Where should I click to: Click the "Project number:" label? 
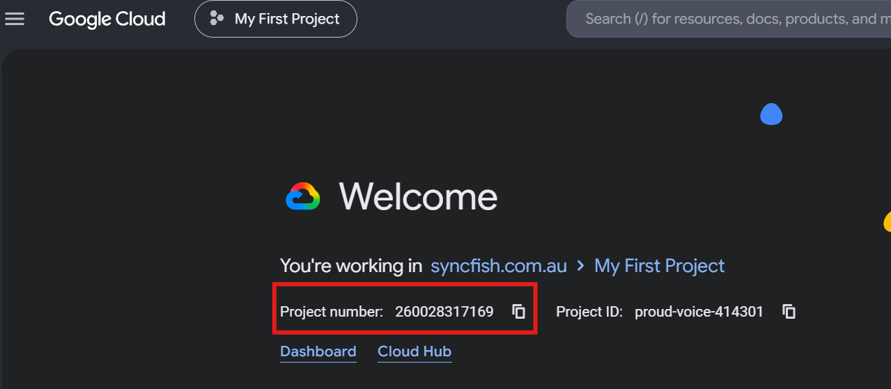[332, 312]
